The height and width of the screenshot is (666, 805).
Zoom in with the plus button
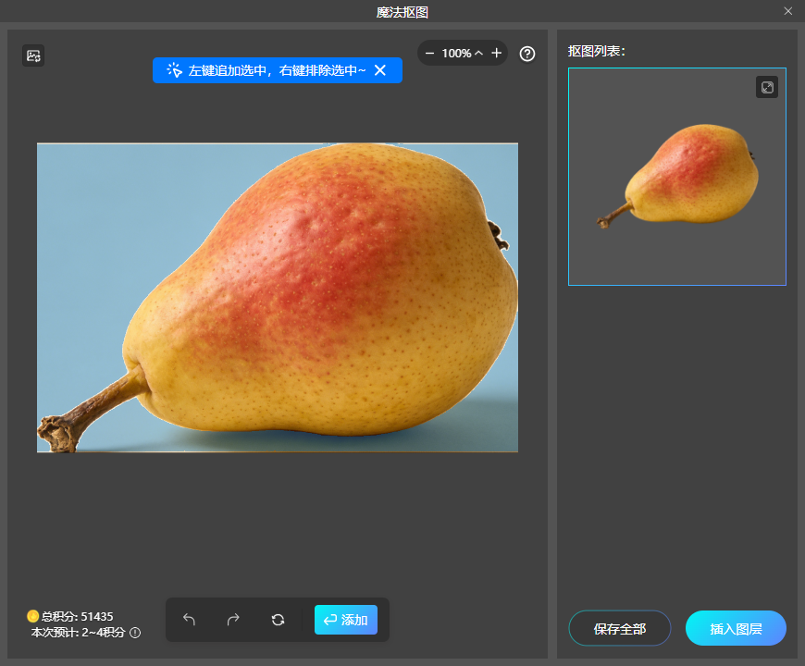pos(497,54)
